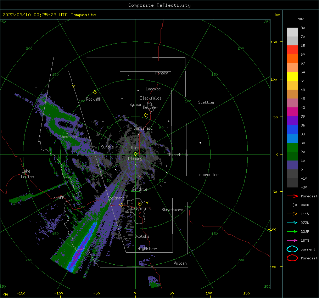Screen dimensions: 319x298
Task: Click the dBZ legend heading
Action: coord(301,19)
